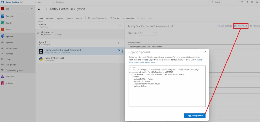Viewport: 260px width, 122px height.
Task: Open the Task version dropdown
Action: 148,33
